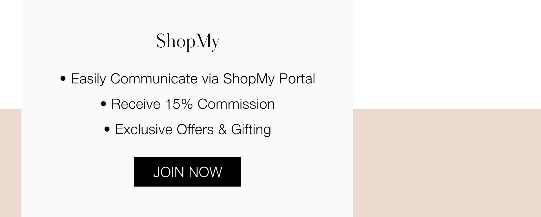Screen dimensions: 541x217
Task: Click the 15% figure in commission line
Action: tap(179, 104)
